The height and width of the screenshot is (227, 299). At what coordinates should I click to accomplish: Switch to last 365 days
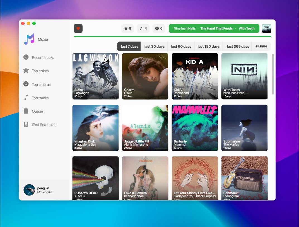[x=238, y=46]
